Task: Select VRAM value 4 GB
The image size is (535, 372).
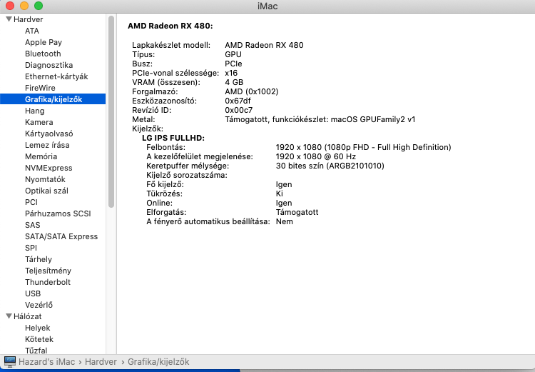Action: point(234,82)
